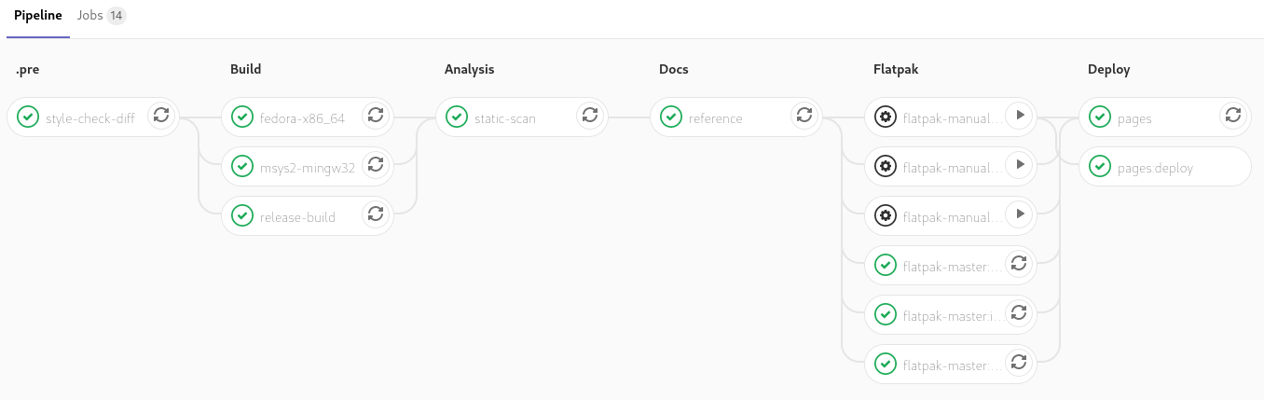Viewport: 1264px width, 400px height.
Task: Play the second flatpak-manual job
Action: click(1019, 164)
